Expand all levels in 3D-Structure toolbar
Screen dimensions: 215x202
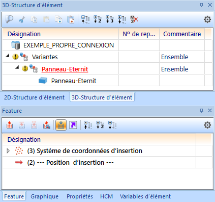tap(122, 19)
